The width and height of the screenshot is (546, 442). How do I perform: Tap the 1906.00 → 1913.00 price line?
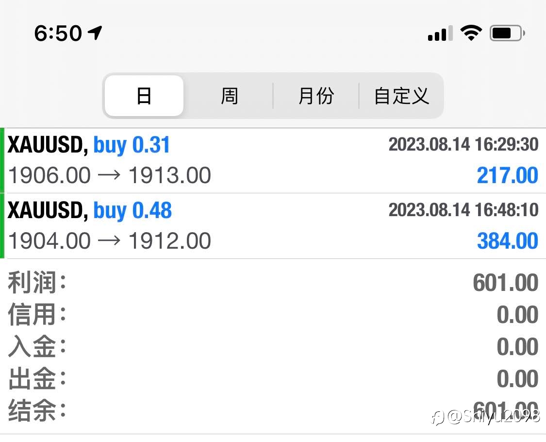point(110,175)
